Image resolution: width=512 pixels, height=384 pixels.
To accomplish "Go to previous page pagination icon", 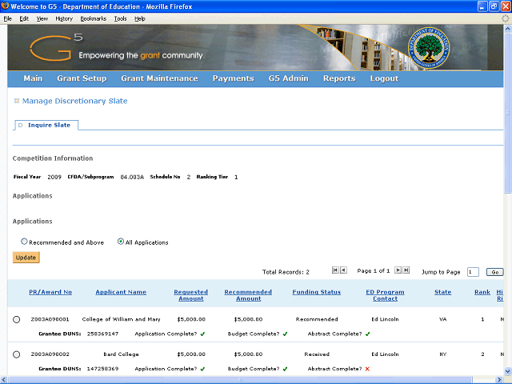I will click(x=343, y=270).
